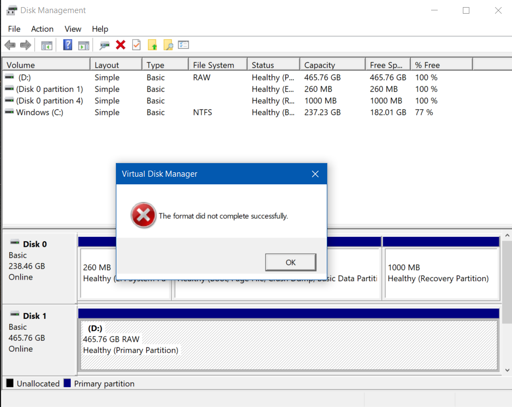The width and height of the screenshot is (512, 407).
Task: Click the 1000 MB capacity cell
Action: coord(320,101)
